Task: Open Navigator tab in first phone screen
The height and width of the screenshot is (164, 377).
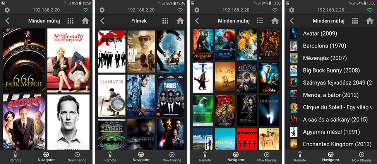Action: pyautogui.click(x=46, y=157)
